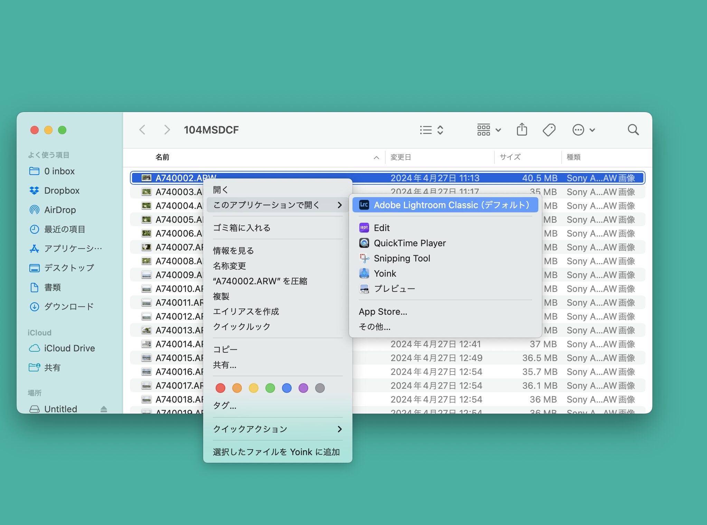Open ダウンロード in sidebar
This screenshot has height=525, width=707.
pos(69,307)
